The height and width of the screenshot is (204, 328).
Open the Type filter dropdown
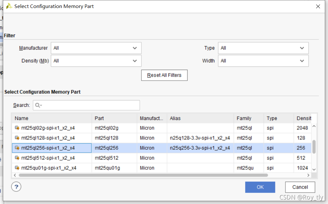263,48
